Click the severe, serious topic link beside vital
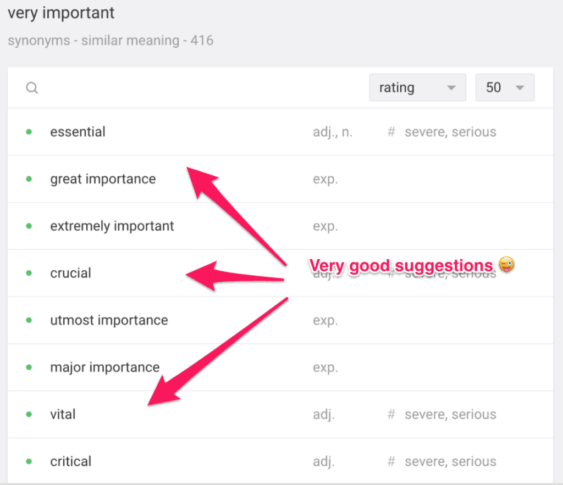The image size is (563, 485). 450,414
